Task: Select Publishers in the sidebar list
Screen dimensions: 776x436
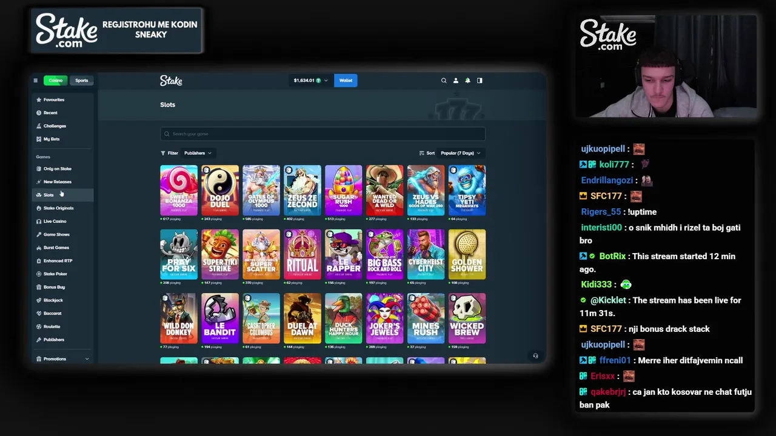Action: point(62,340)
